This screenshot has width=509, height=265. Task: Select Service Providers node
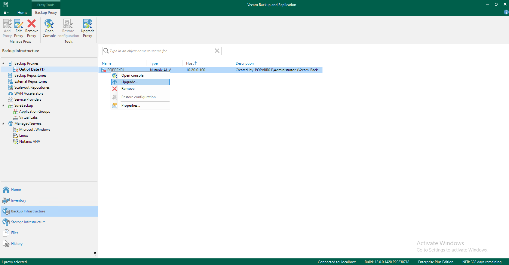[28, 99]
